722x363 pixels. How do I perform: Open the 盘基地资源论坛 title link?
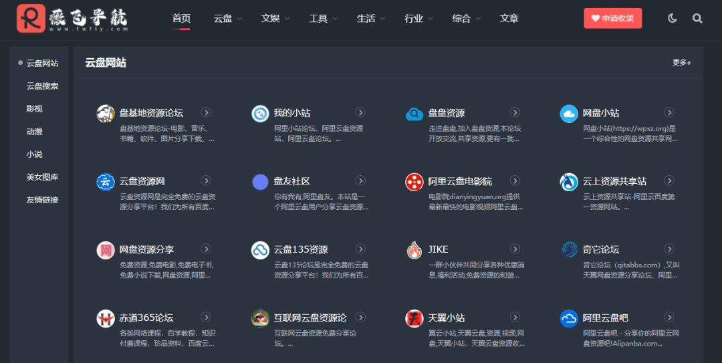pos(151,113)
